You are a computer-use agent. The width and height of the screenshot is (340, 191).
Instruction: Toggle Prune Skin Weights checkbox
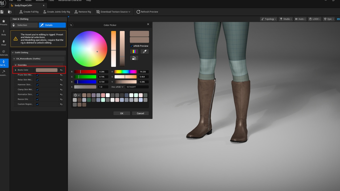(x=37, y=75)
